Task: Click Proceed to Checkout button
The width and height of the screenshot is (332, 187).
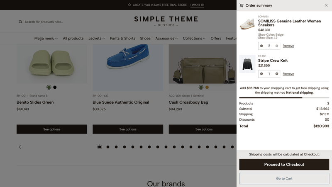Action: (x=284, y=165)
